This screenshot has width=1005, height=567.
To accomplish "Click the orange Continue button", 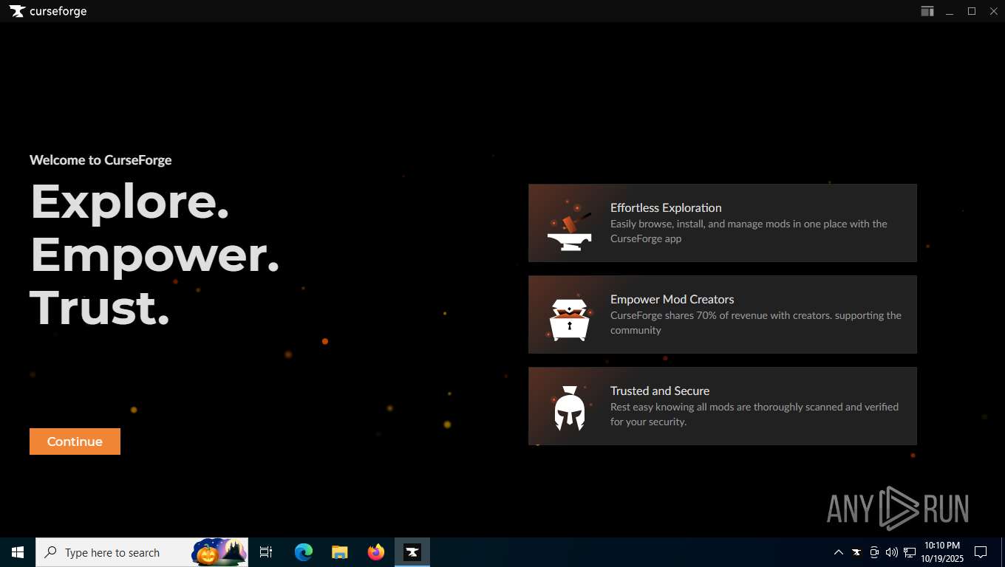I will pos(75,441).
